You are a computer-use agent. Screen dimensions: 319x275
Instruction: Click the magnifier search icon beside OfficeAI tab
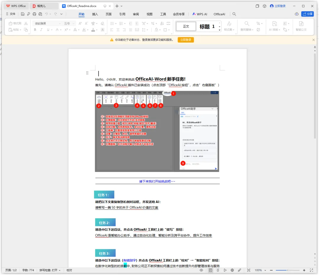coord(234,14)
